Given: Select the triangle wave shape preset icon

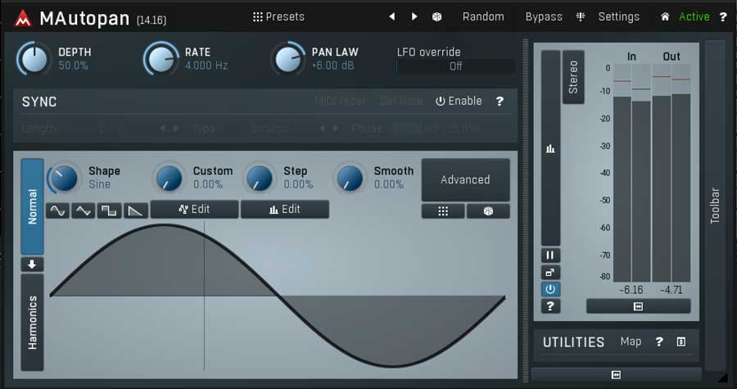Looking at the screenshot, I should [x=84, y=211].
